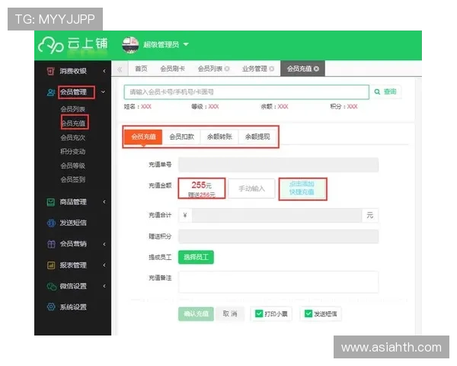Click the 赠送积分 field
Image resolution: width=457 pixels, height=366 pixels.
click(278, 236)
